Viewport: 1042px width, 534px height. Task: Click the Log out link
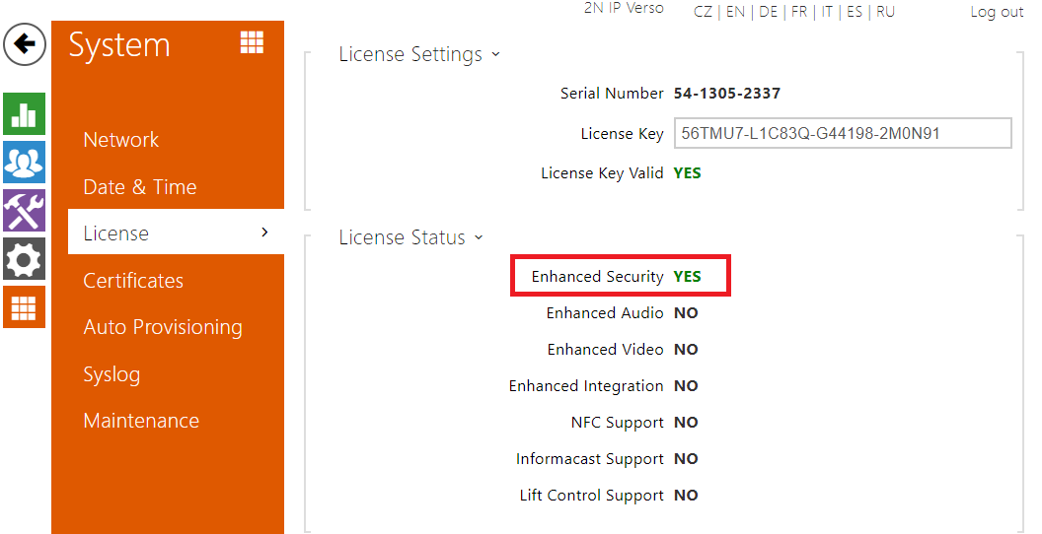(x=997, y=12)
